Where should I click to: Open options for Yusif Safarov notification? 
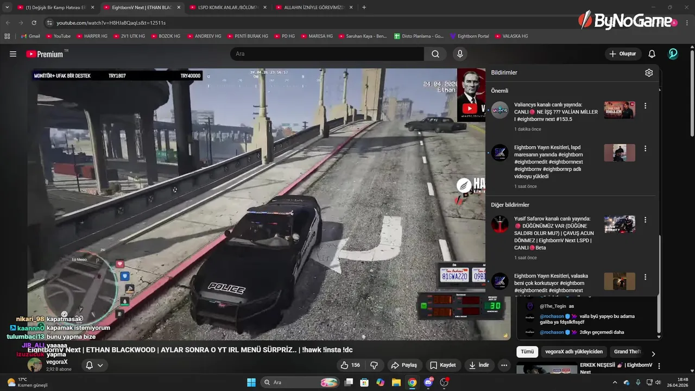click(645, 220)
